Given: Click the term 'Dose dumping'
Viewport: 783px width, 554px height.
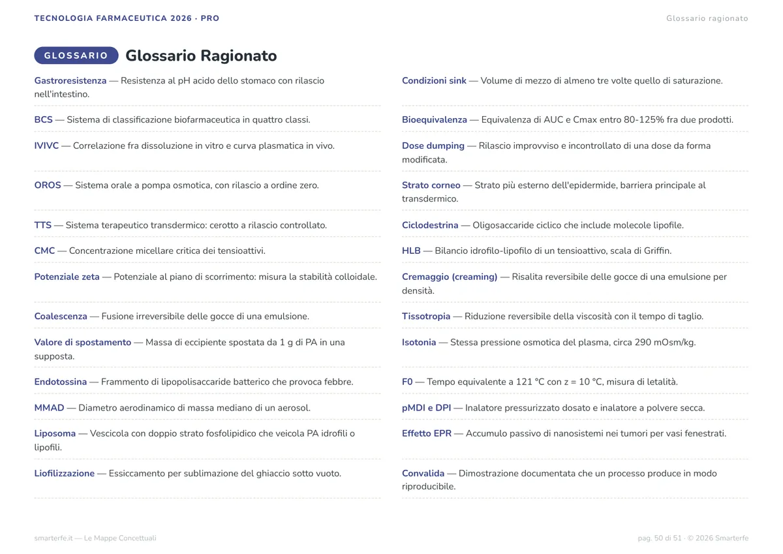Looking at the screenshot, I should pyautogui.click(x=433, y=146).
